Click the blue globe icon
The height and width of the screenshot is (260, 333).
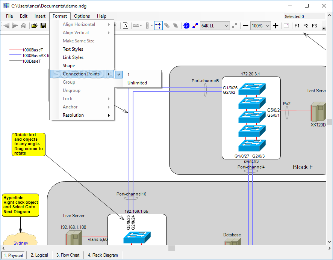[186, 26]
